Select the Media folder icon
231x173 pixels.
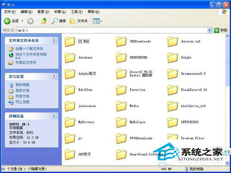(x=121, y=106)
